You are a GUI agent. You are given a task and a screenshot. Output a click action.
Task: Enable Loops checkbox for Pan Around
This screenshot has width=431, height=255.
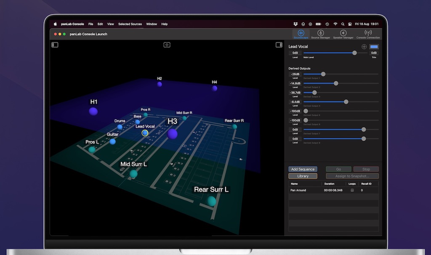352,190
